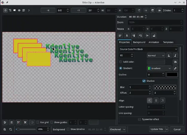Click the Lower object to bottom icon
Screen dimensions: 187x135
tap(159, 10)
